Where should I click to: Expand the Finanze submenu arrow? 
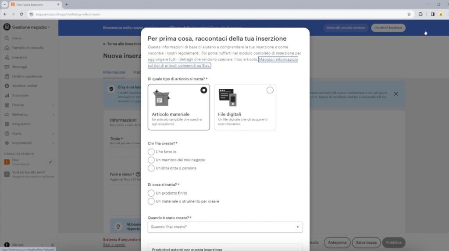(53, 105)
